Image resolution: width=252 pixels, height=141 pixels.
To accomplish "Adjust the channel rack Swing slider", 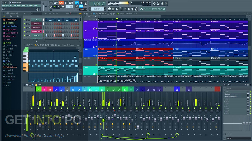I will tap(71, 14).
